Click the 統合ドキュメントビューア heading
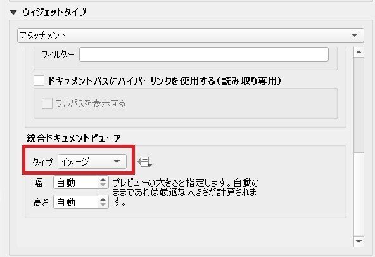 73,138
